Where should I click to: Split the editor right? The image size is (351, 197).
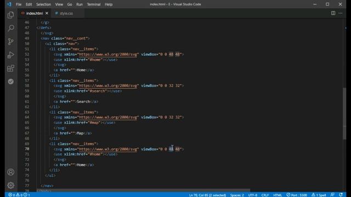click(x=333, y=13)
